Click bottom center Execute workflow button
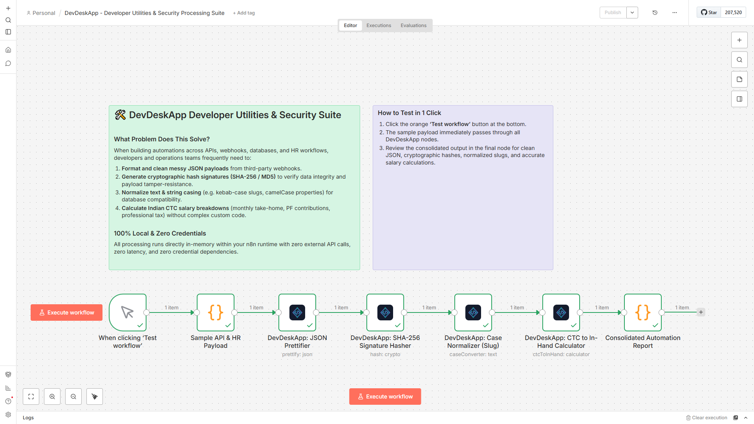The height and width of the screenshot is (424, 754). (x=385, y=397)
